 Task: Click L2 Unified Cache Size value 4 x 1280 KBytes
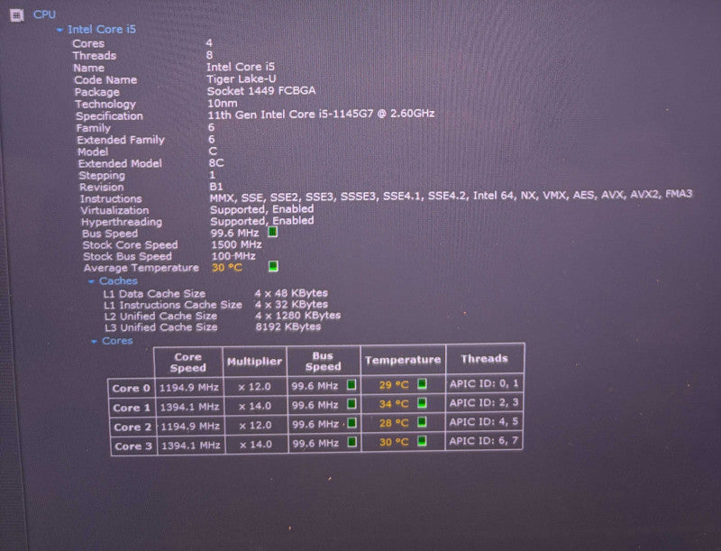[298, 316]
